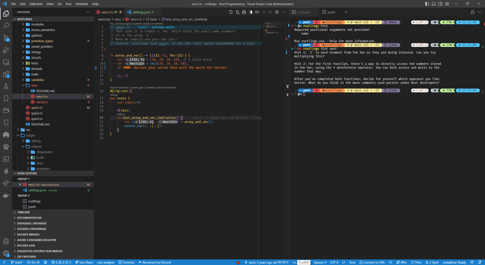Click the print icon in editor toolbar
The width and height of the screenshot is (485, 265).
[244, 12]
